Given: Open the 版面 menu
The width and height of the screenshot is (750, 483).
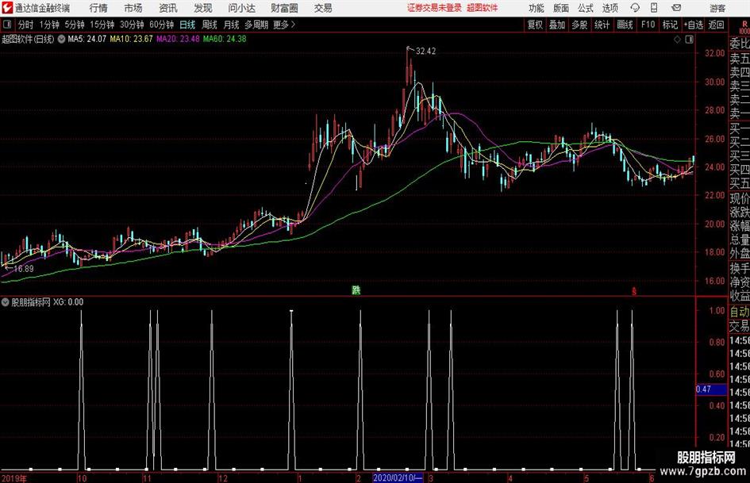Looking at the screenshot, I should coord(561,8).
